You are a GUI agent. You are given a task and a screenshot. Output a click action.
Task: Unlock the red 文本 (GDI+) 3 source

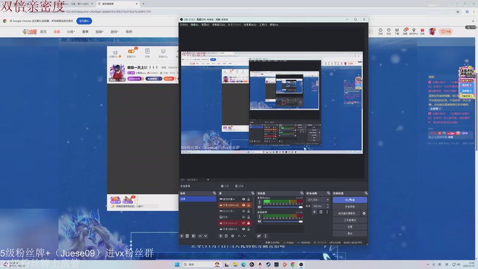[x=249, y=223]
